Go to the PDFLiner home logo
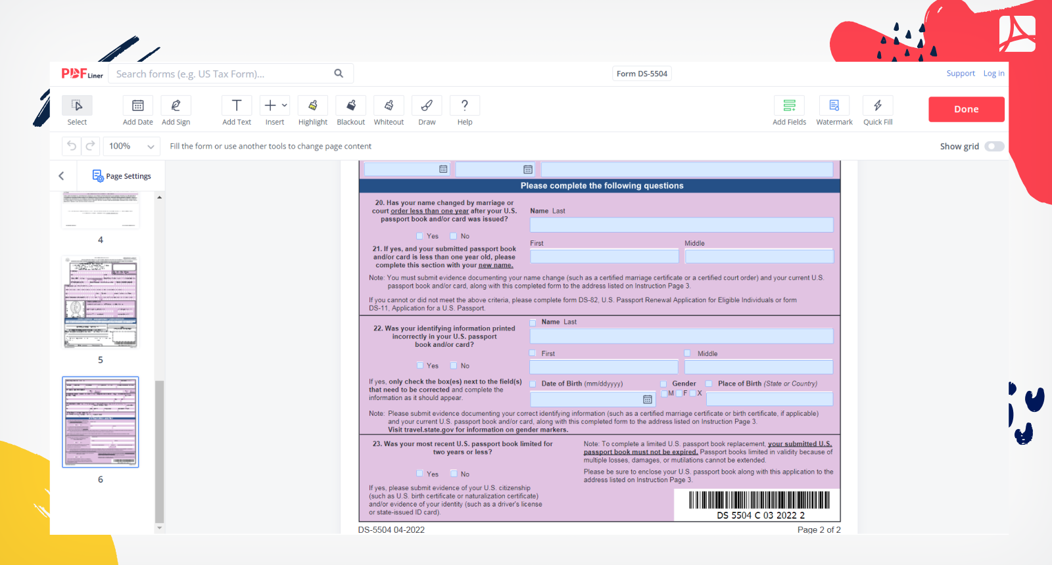The image size is (1052, 565). click(82, 74)
